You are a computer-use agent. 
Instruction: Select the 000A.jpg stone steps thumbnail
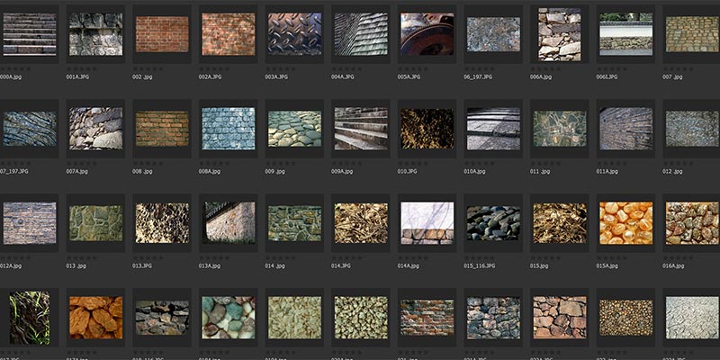click(x=30, y=34)
